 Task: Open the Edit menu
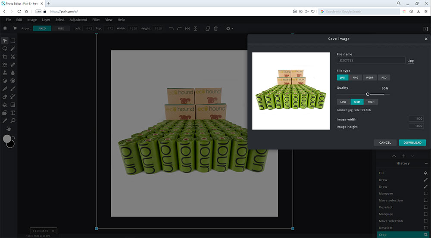click(x=19, y=20)
